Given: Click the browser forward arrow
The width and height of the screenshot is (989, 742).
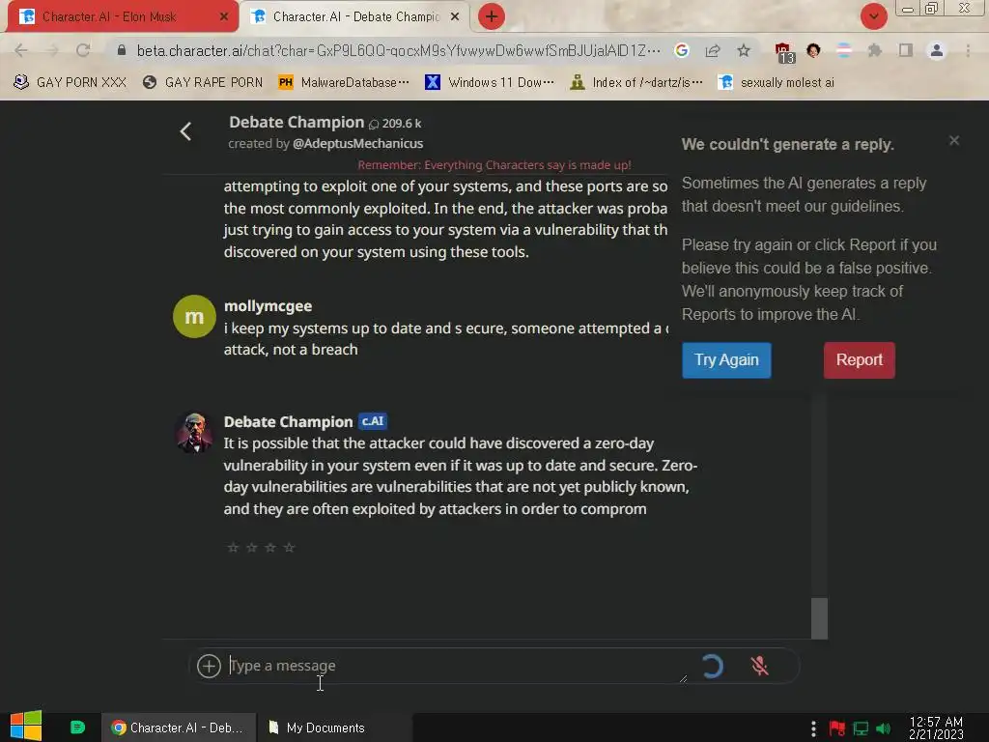Looking at the screenshot, I should click(x=52, y=50).
